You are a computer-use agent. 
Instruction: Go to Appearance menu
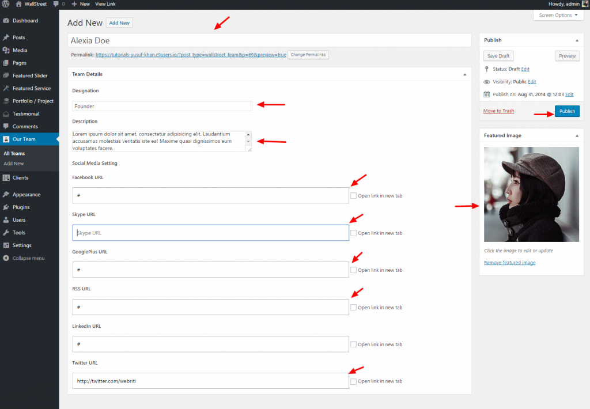(x=27, y=195)
